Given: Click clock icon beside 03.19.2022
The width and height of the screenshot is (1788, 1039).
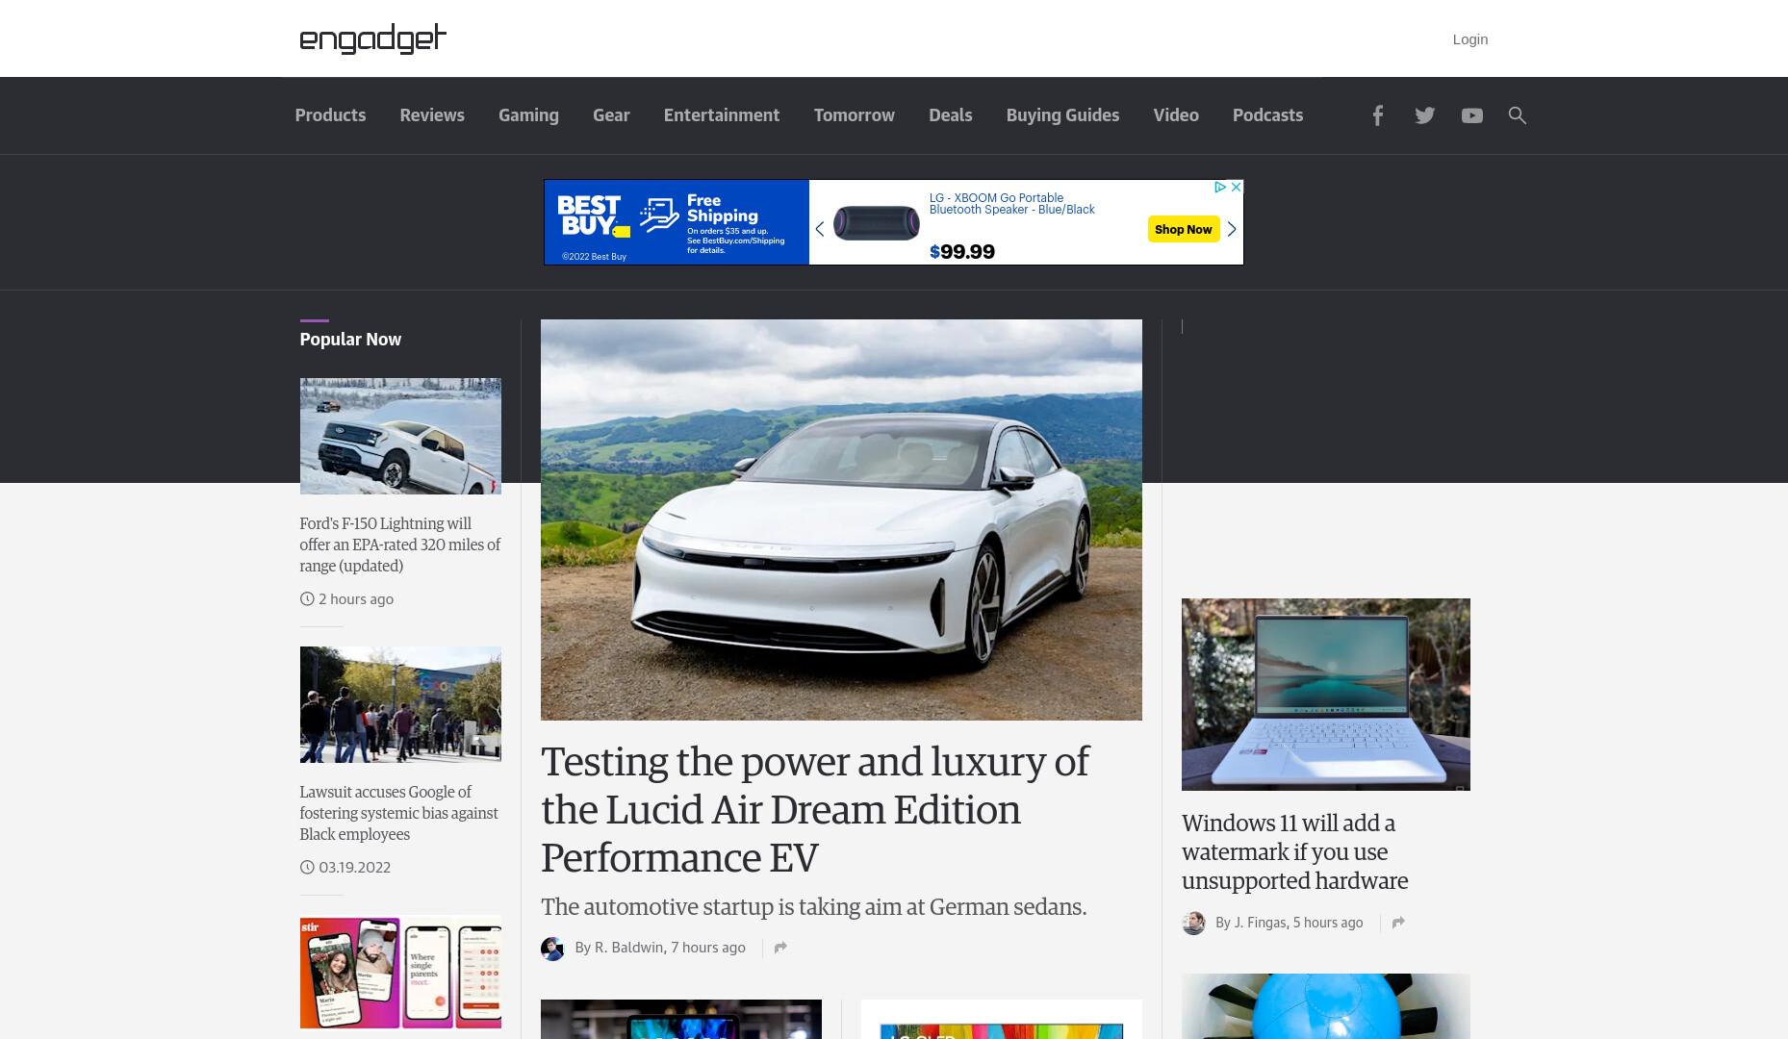Looking at the screenshot, I should [x=307, y=867].
